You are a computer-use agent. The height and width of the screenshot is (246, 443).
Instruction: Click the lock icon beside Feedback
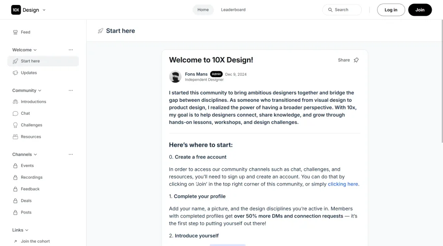tap(15, 189)
